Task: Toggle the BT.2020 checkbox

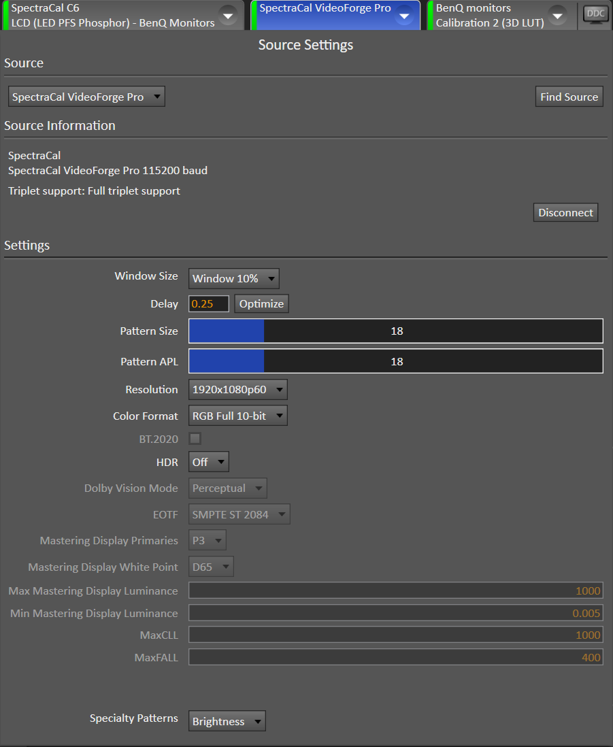Action: (195, 438)
